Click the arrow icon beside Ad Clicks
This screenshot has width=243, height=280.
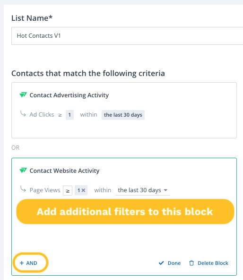point(23,114)
